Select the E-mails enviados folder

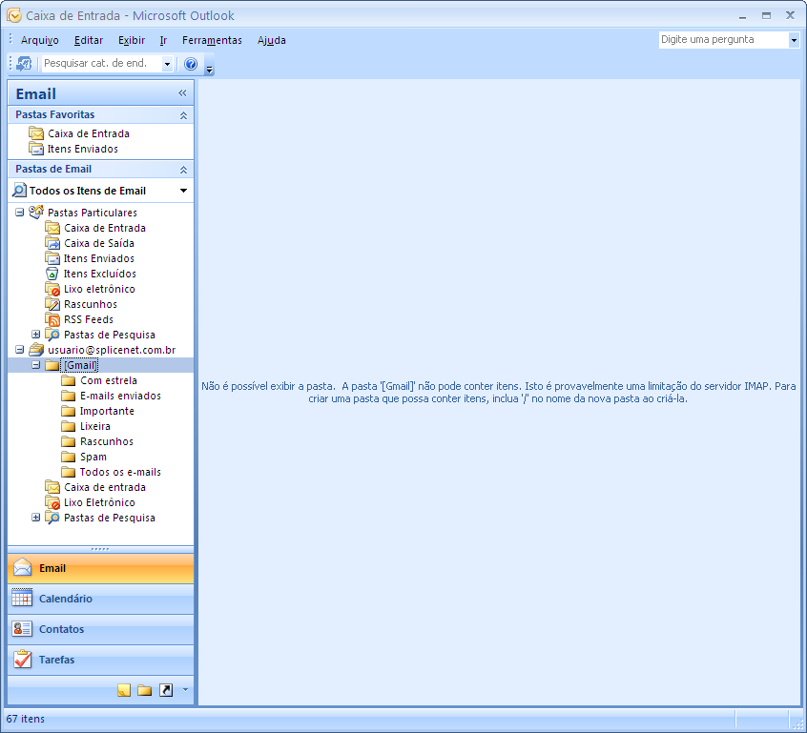point(120,396)
